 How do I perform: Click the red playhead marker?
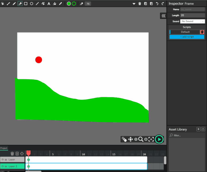[28, 153]
